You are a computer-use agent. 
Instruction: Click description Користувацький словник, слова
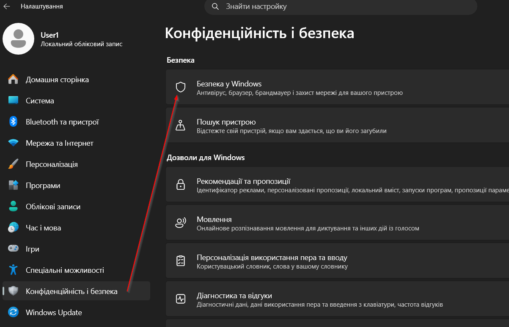point(272,266)
